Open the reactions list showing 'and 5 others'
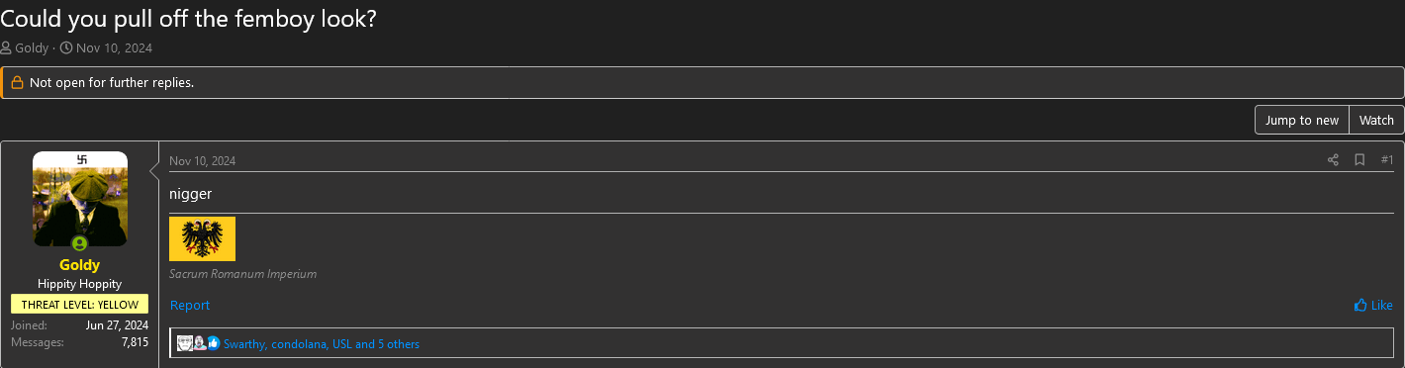The width and height of the screenshot is (1405, 368). pos(322,344)
